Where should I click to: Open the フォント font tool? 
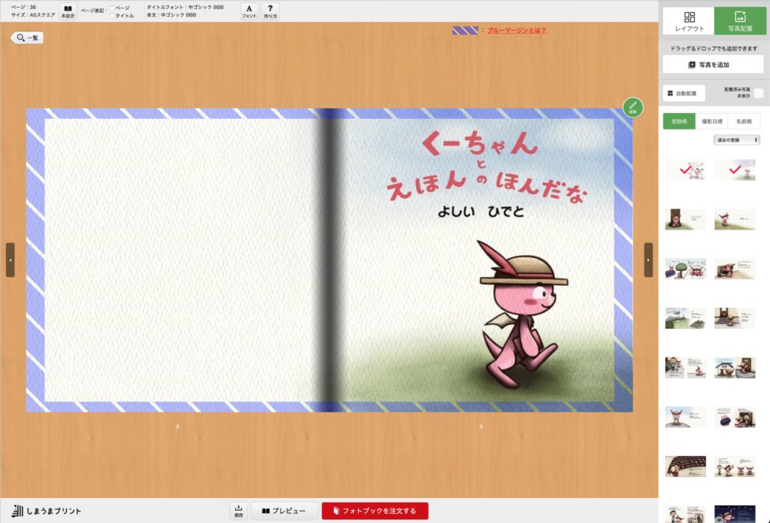[x=249, y=11]
